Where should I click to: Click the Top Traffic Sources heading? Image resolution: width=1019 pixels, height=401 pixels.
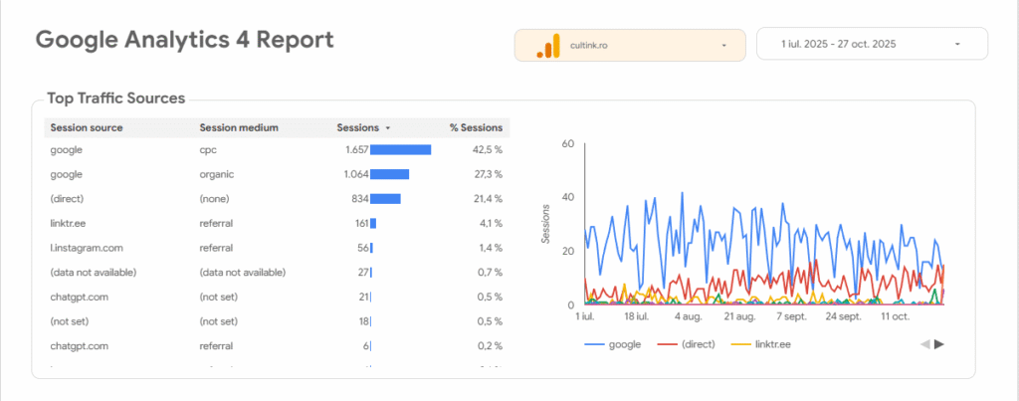115,99
